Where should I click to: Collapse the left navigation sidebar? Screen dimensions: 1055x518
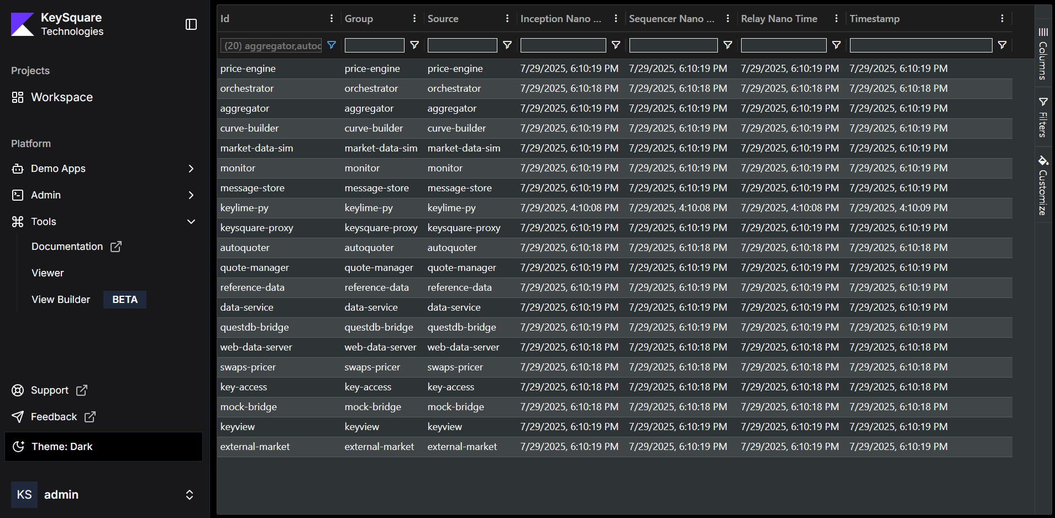click(191, 24)
